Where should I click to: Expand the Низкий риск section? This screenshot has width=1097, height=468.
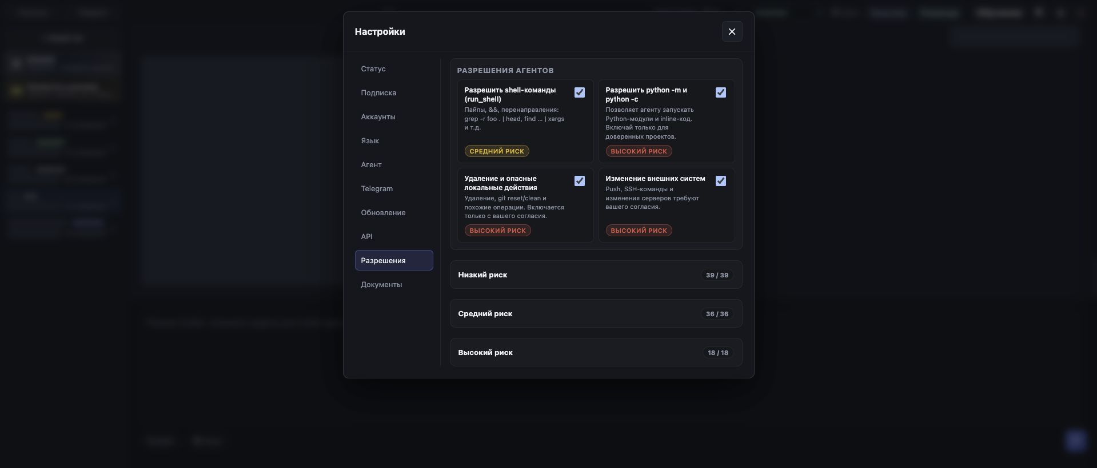pos(596,275)
